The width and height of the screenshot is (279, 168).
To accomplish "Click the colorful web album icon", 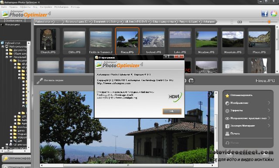I will pos(274,14).
